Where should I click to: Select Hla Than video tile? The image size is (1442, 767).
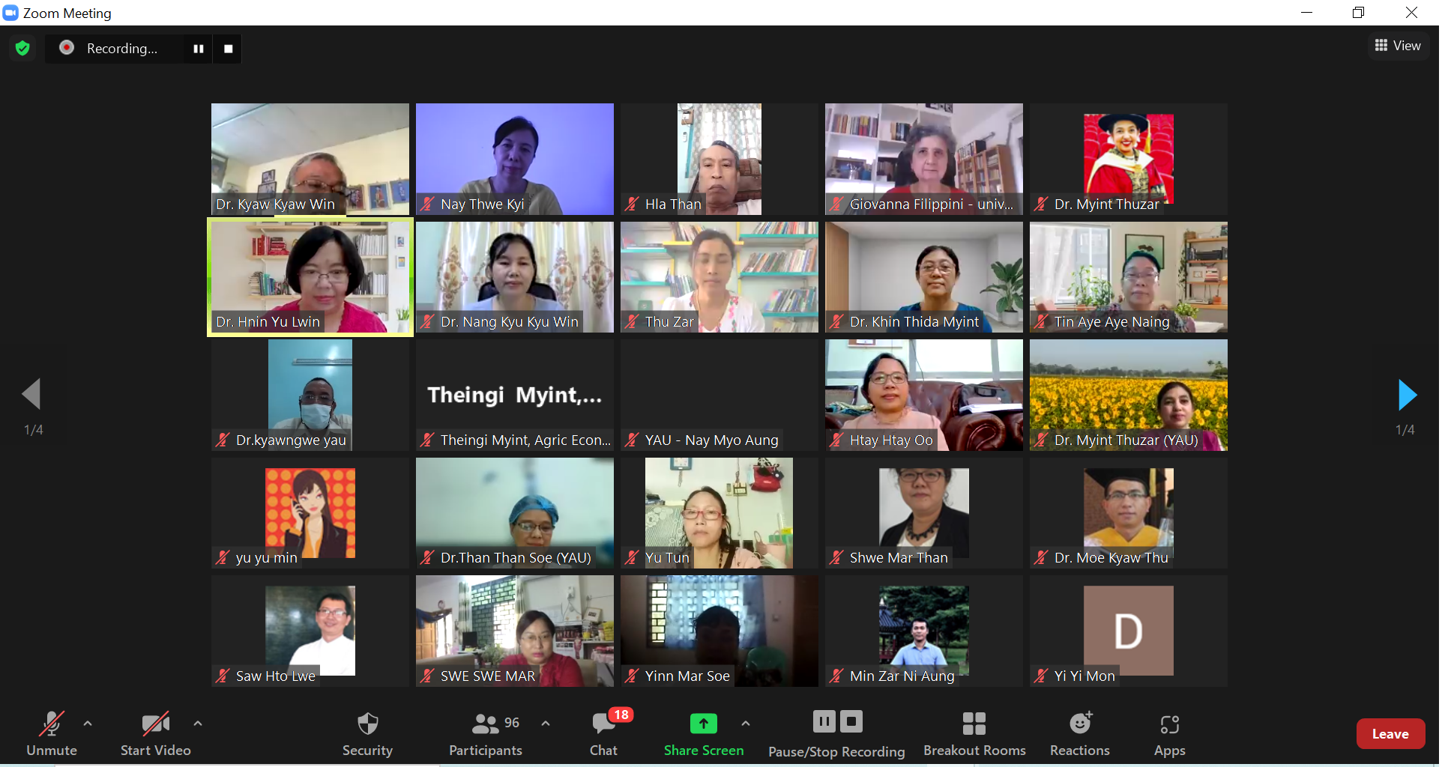(719, 160)
